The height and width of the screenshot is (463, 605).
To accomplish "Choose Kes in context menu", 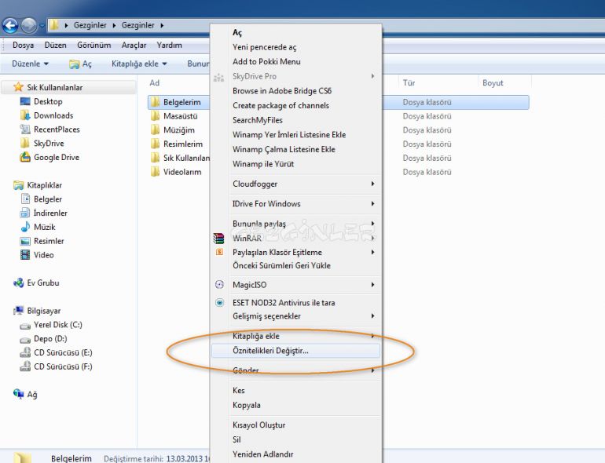I will [238, 391].
